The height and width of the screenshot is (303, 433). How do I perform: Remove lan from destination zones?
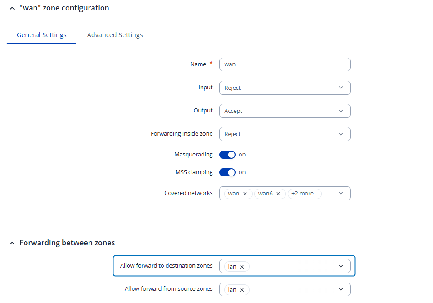tap(242, 267)
